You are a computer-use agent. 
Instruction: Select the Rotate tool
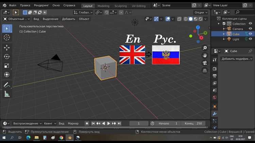pyautogui.click(x=7, y=57)
